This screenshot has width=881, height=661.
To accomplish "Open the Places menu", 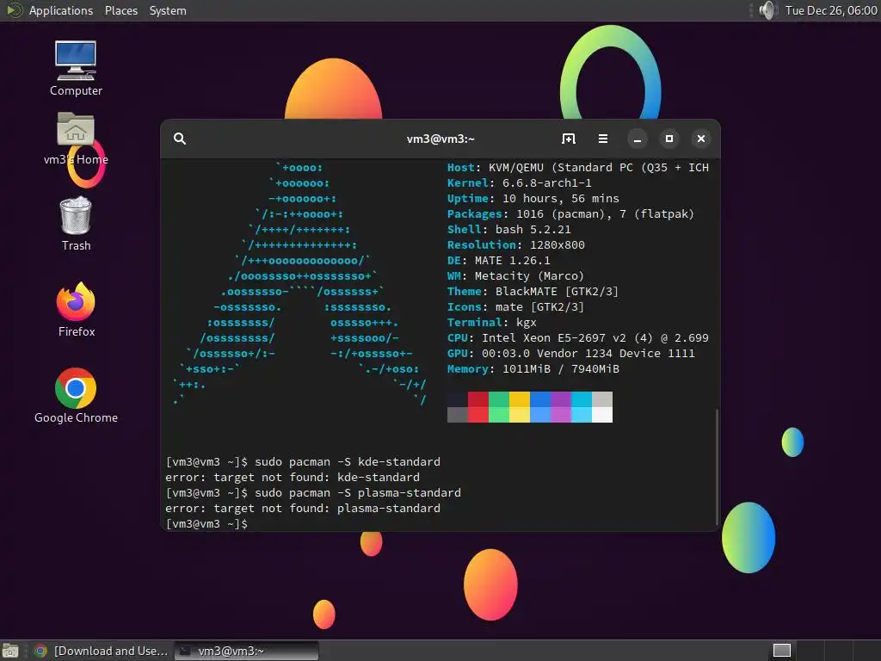I will [120, 10].
